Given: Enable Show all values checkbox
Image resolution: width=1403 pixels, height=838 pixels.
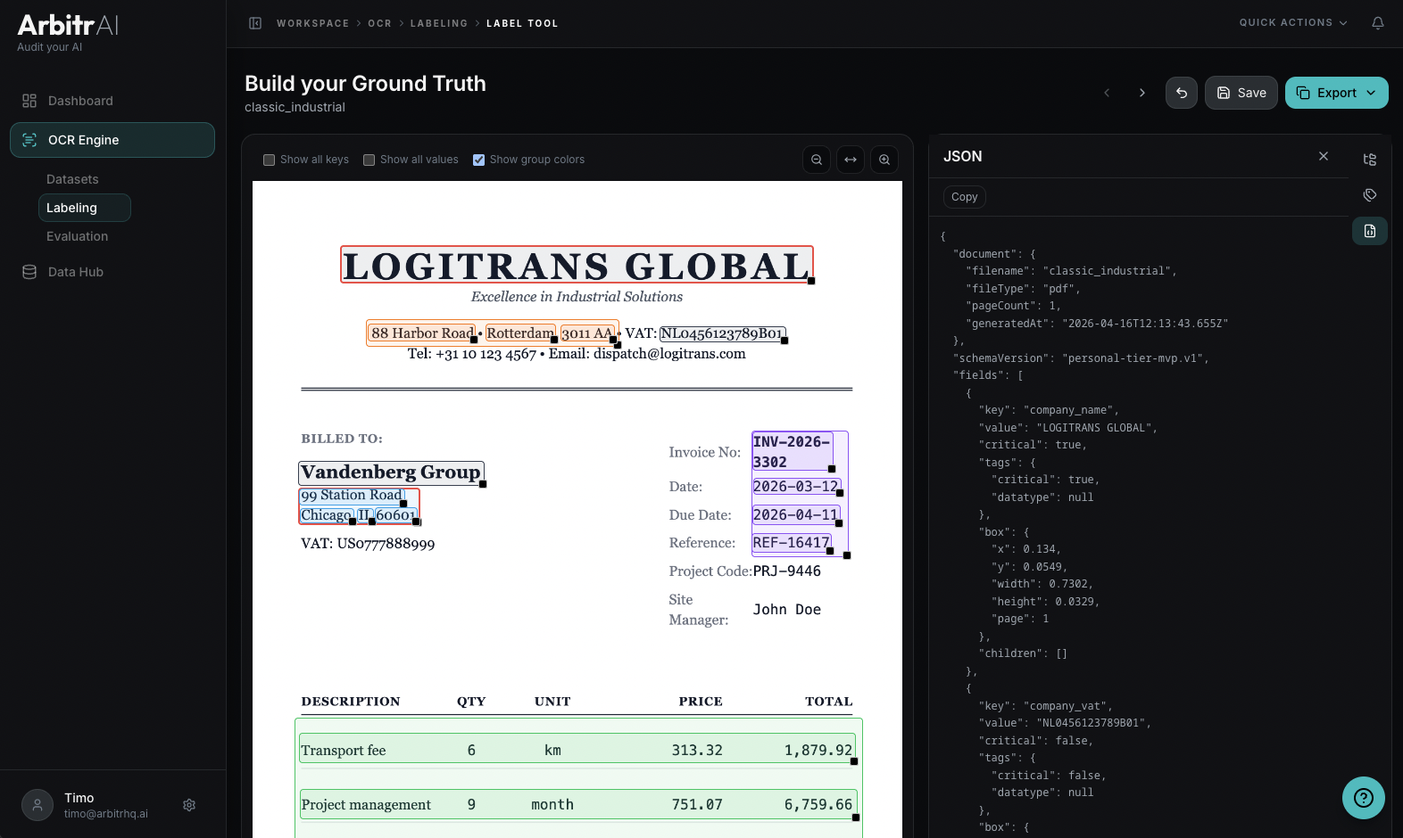Looking at the screenshot, I should [369, 160].
